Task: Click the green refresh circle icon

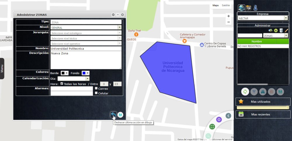Action: coord(245,92)
